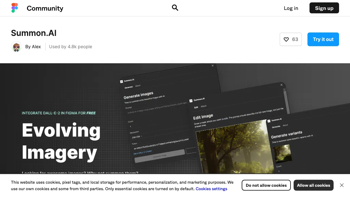Screen dimensions: 350x197
Task: Open search with the magnifier icon
Action: (x=175, y=8)
